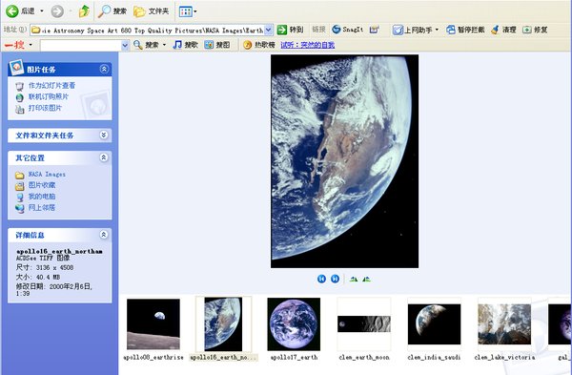Image resolution: width=572 pixels, height=375 pixels.
Task: Expand the 文件和文件夹任务 panel
Action: pyautogui.click(x=104, y=135)
